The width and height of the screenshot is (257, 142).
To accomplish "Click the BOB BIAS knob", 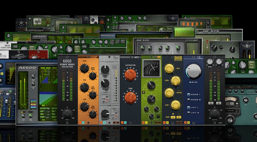I will point(169,68).
